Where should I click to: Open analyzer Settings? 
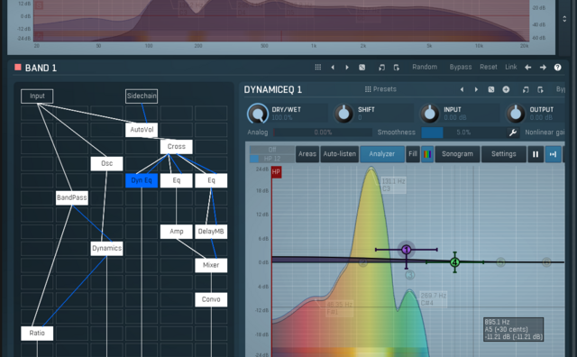click(503, 154)
